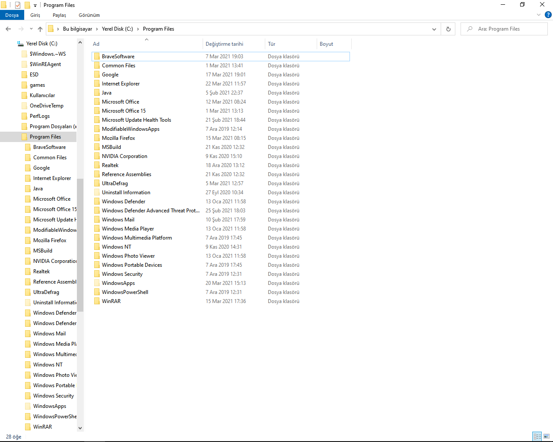Screen dimensions: 553x442
Task: Open the Dosya tab
Action: pyautogui.click(x=12, y=15)
